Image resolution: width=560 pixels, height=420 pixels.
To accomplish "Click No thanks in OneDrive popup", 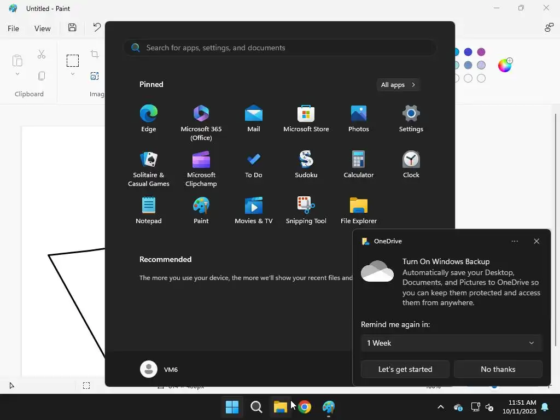I will [498, 369].
